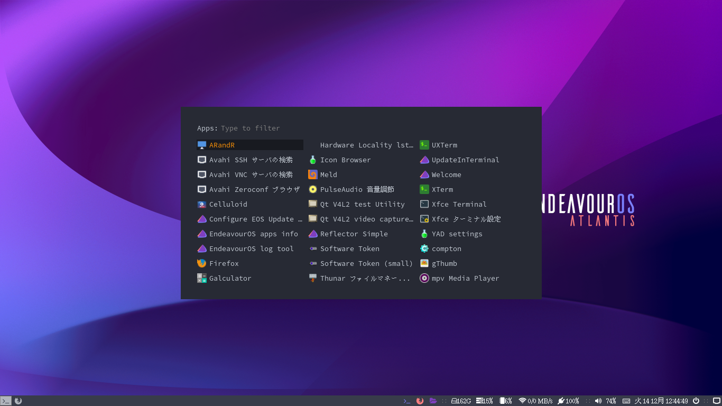Select the plain Software Token entry
This screenshot has height=406, width=722.
[361, 248]
